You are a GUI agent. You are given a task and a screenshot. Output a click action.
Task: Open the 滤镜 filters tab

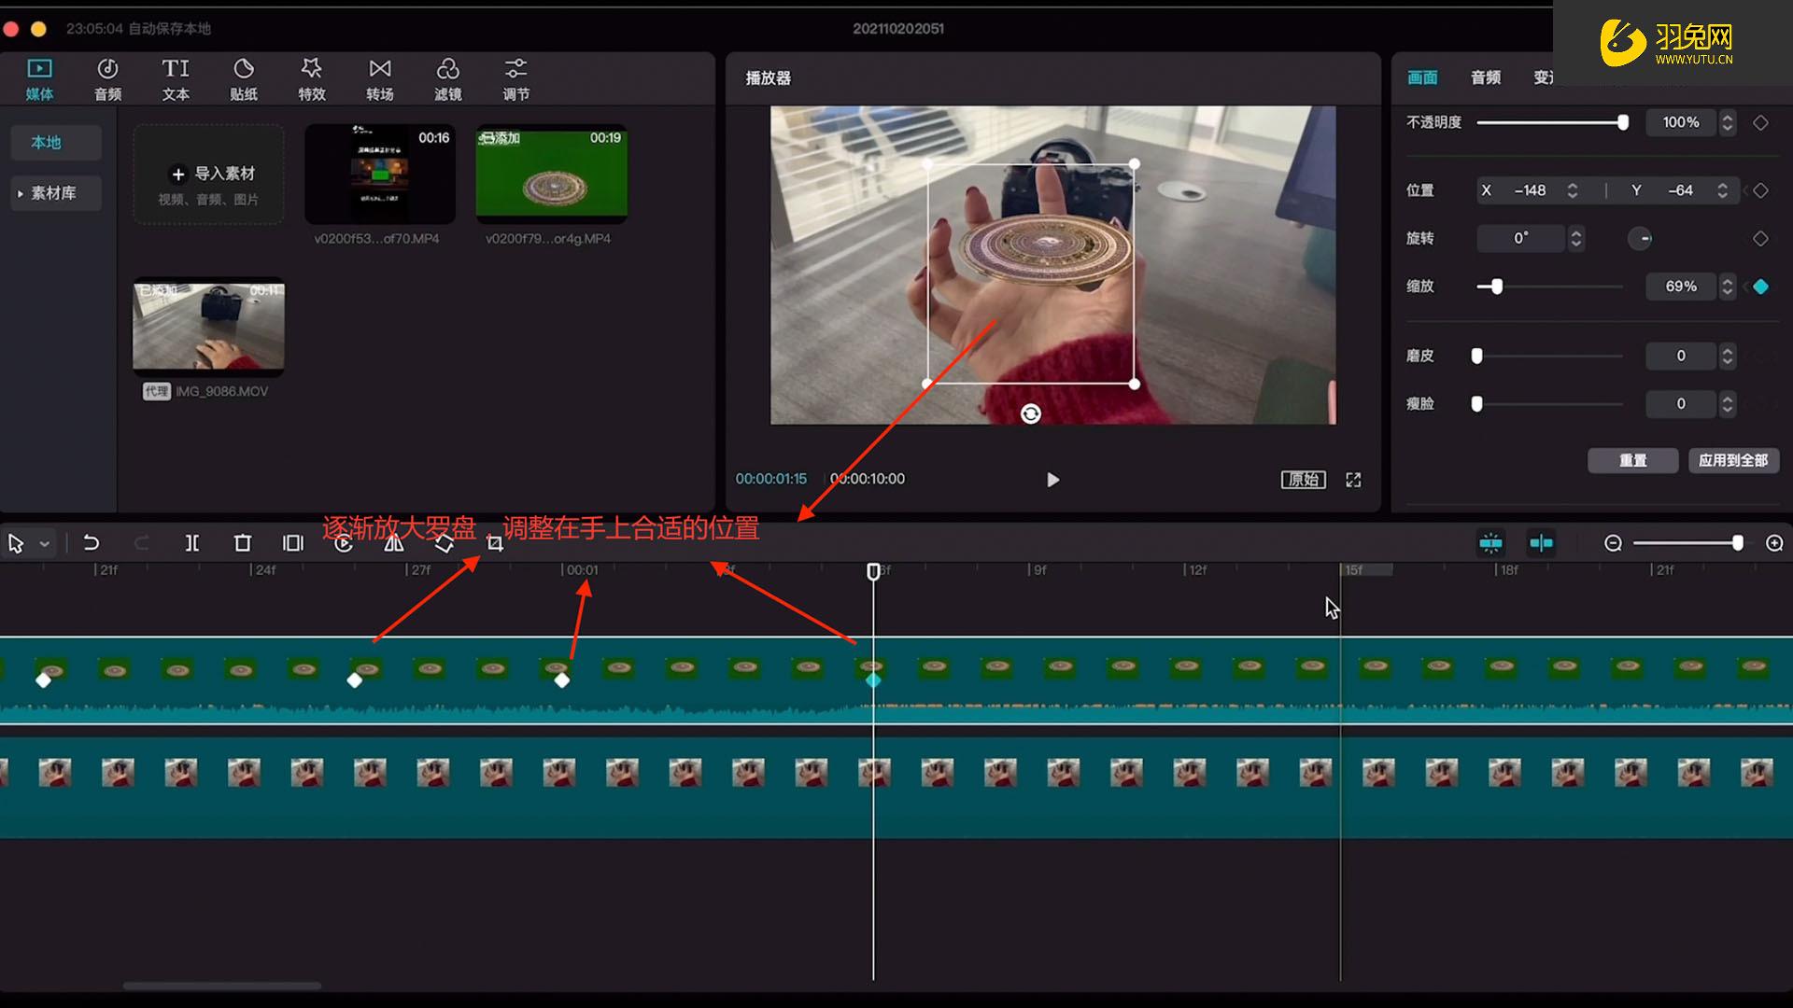point(448,79)
